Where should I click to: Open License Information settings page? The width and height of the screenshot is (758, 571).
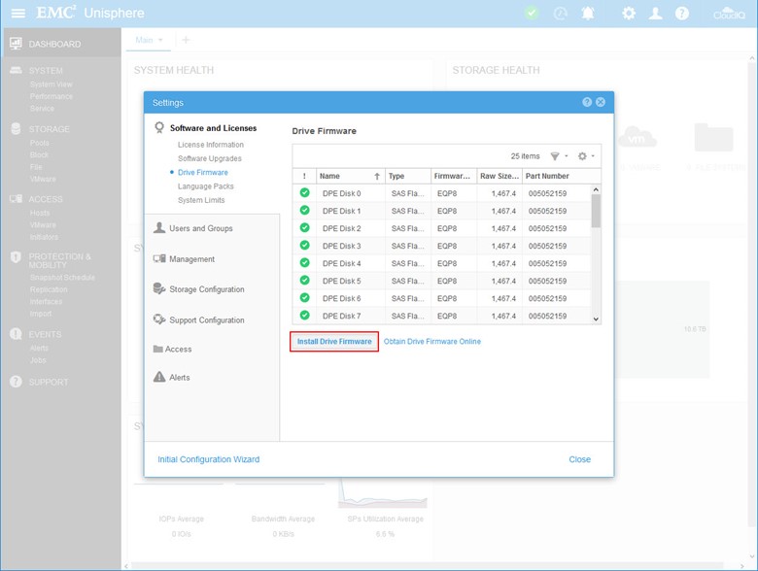pyautogui.click(x=210, y=145)
